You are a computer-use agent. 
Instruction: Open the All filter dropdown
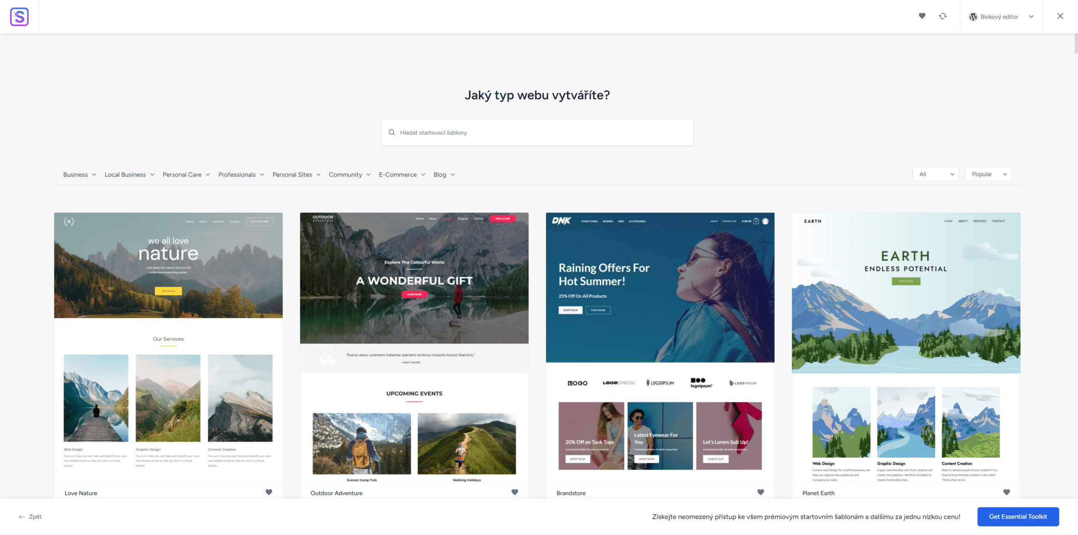(x=936, y=174)
